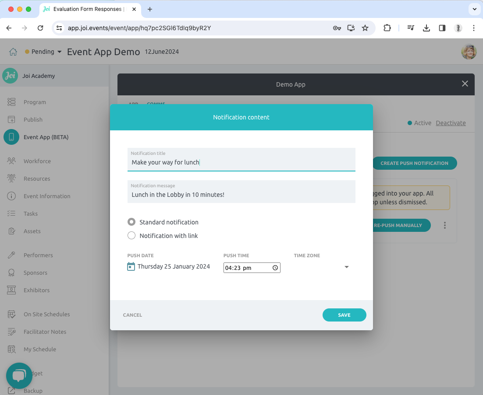Click the clock icon in push time field
Viewport: 483px width, 395px height.
coord(275,268)
